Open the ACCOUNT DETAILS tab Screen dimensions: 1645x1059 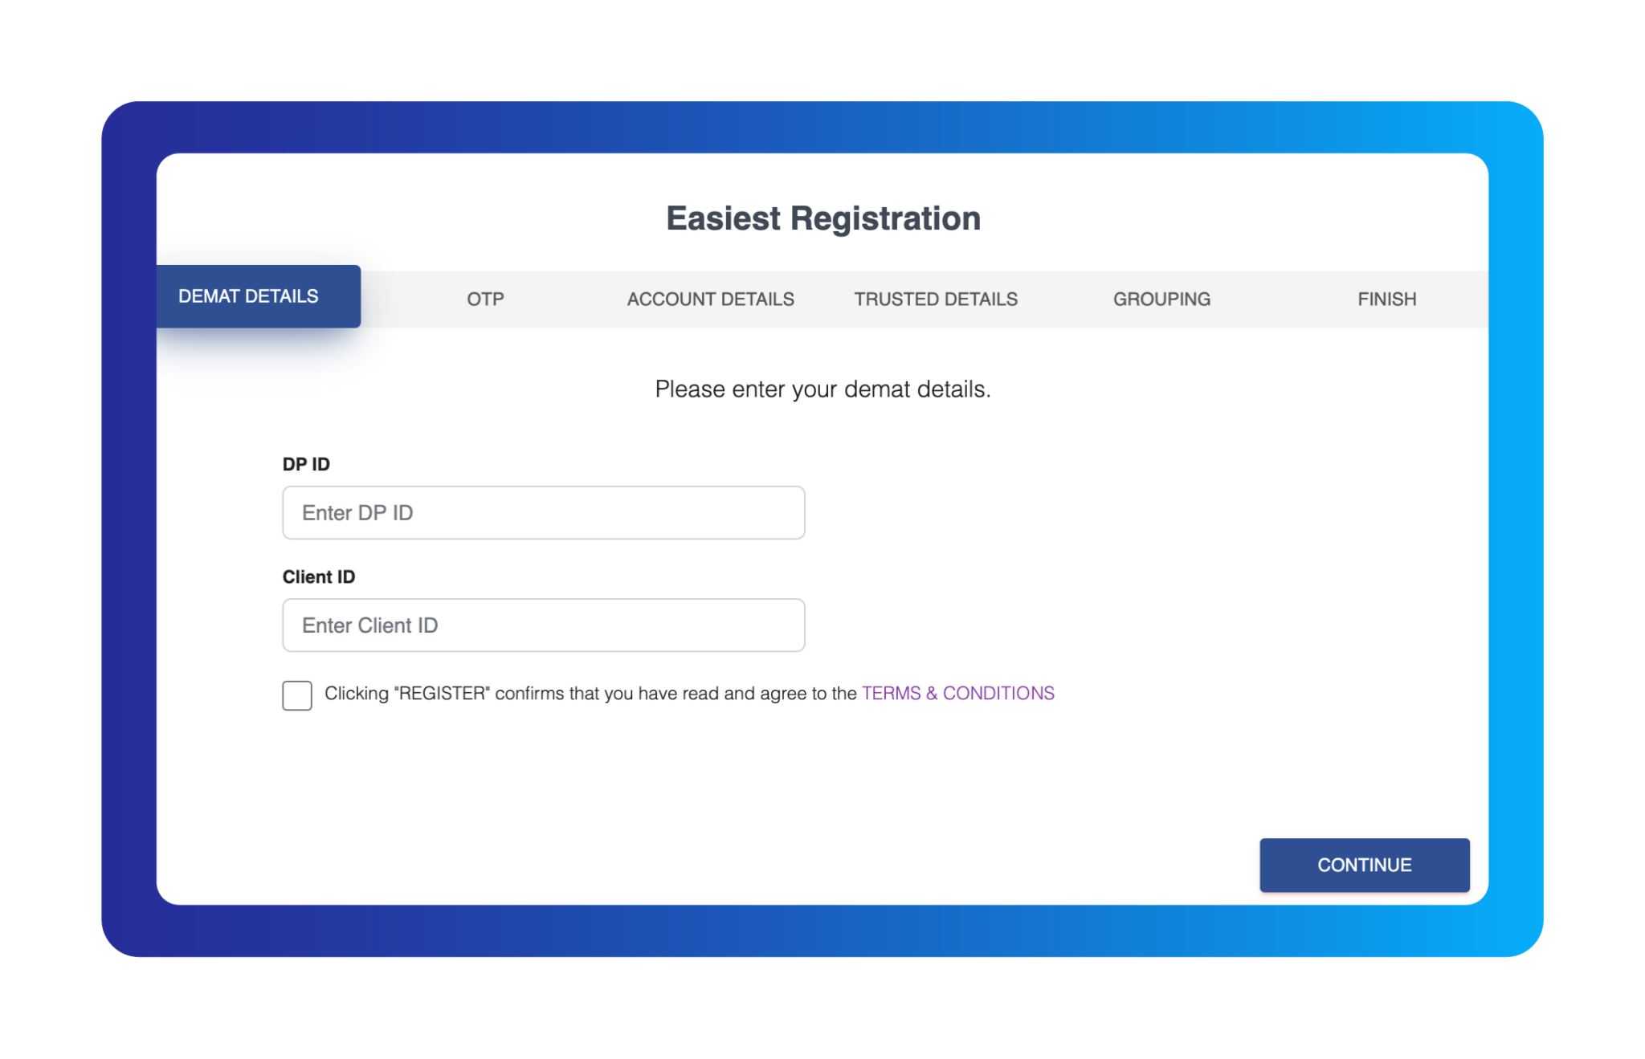coord(710,299)
